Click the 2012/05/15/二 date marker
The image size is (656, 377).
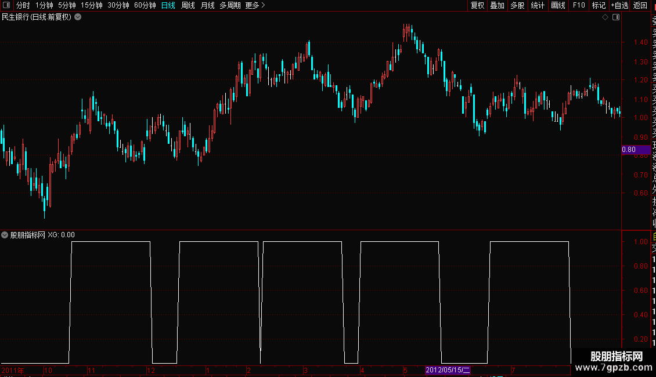pos(448,370)
